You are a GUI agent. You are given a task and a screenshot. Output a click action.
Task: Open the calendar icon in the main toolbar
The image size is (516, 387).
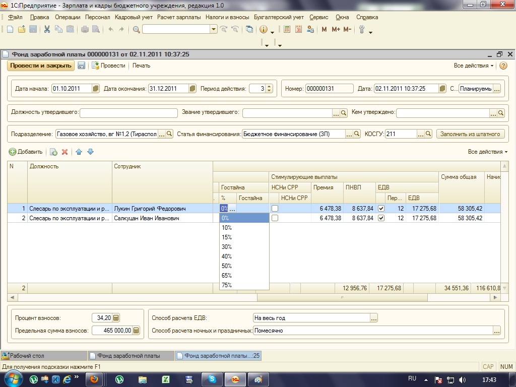point(298,29)
